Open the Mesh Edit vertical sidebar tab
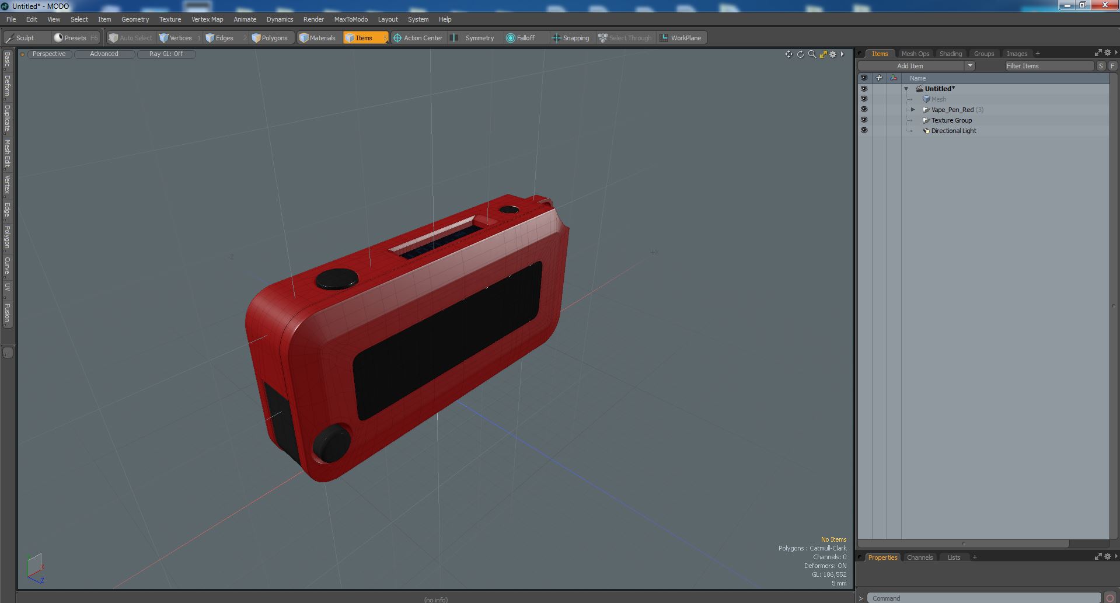Screen dimensions: 1120x603 [x=7, y=154]
